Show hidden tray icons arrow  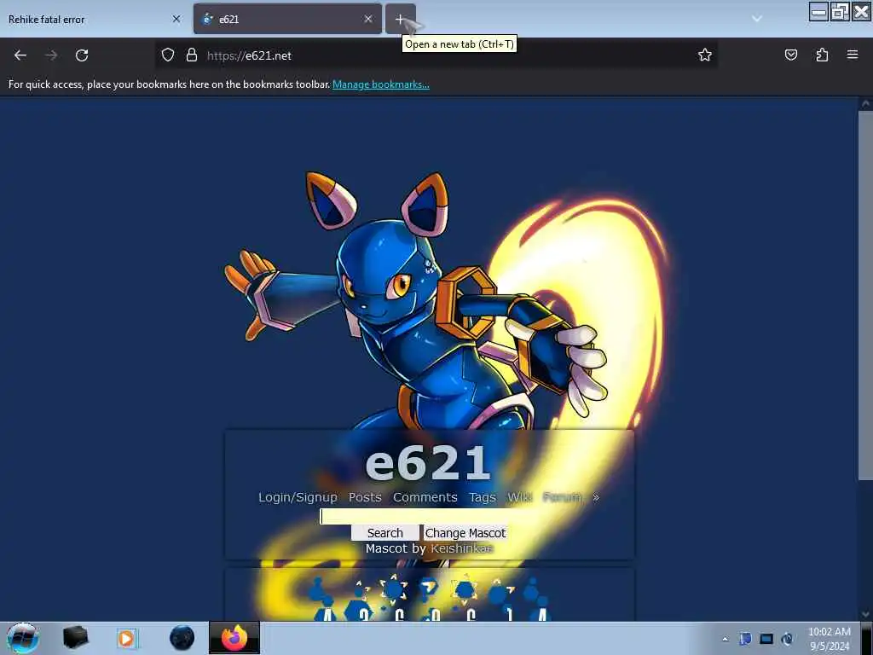coord(725,640)
